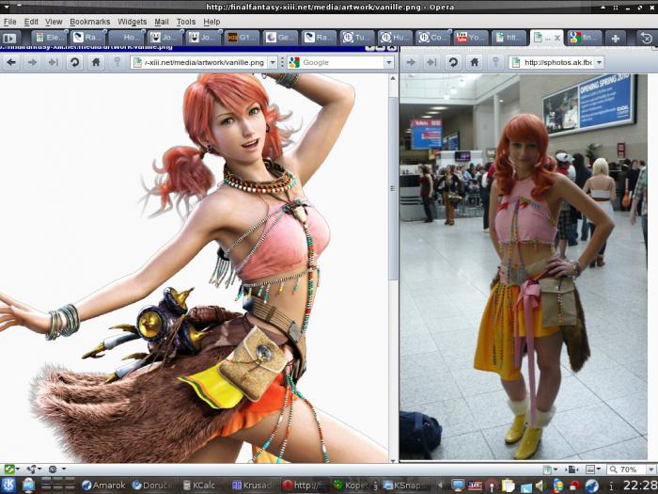Switch to the Tu... tab
Viewport: 658px width, 494px height.
point(356,38)
